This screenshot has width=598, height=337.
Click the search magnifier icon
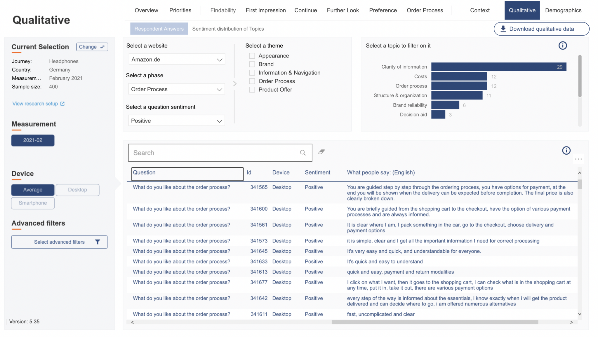(303, 153)
